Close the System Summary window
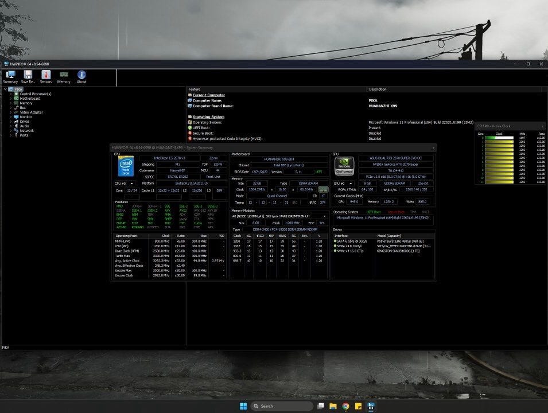 click(433, 148)
